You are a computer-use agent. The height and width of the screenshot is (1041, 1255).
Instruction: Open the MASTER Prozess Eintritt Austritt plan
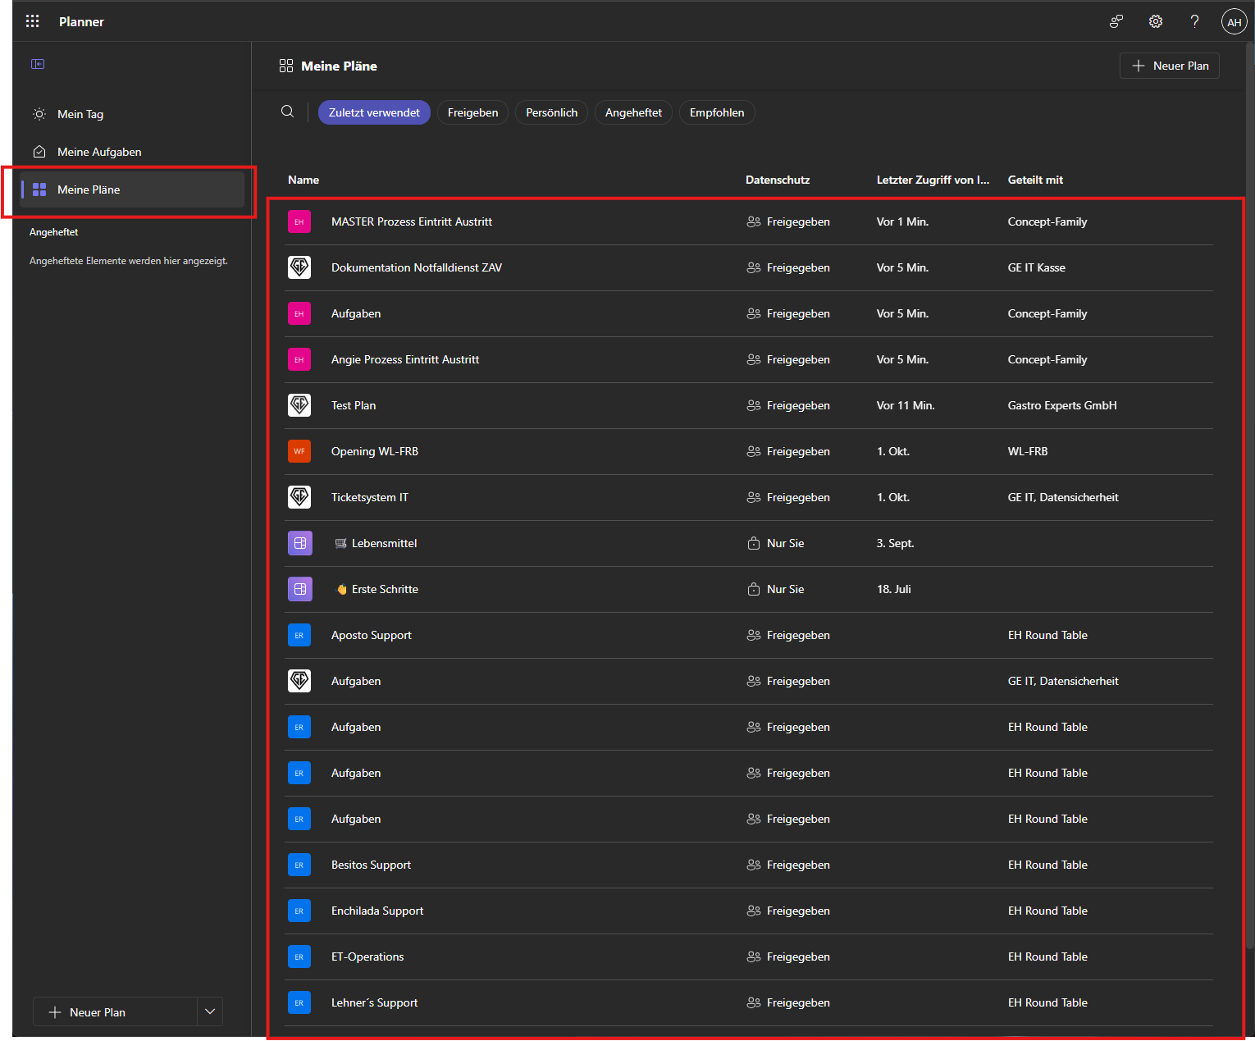412,221
